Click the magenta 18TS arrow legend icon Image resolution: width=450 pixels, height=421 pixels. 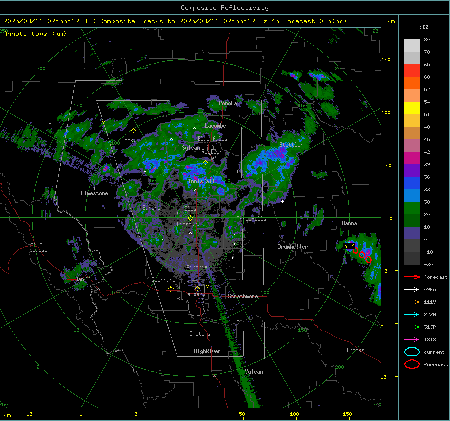[x=412, y=340]
